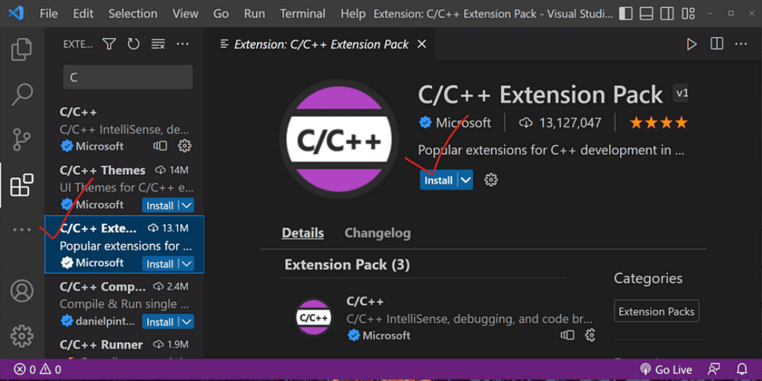Run the play icon in the editor toolbar
This screenshot has width=762, height=381.
pyautogui.click(x=691, y=44)
